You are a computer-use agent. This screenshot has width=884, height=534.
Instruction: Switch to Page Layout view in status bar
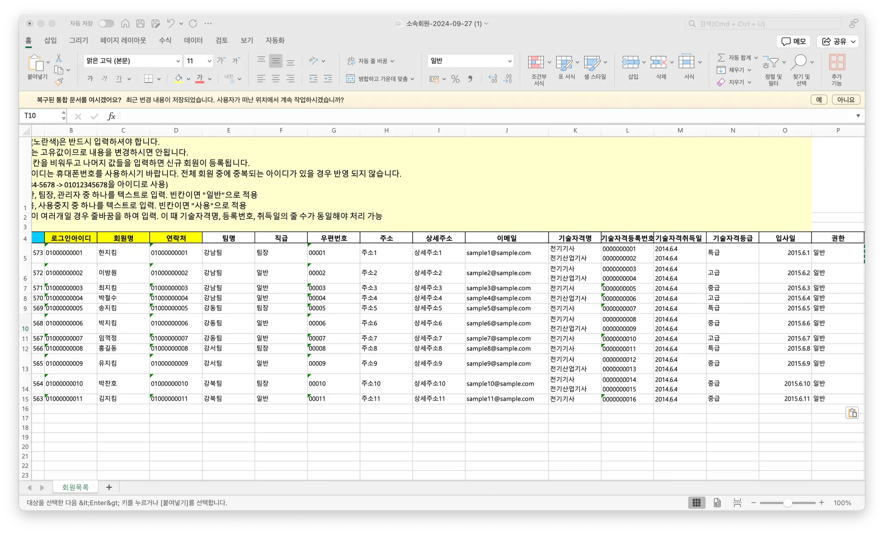[717, 503]
